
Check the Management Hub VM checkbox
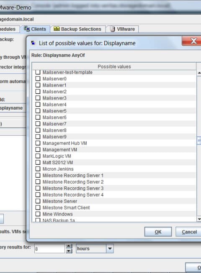[x=38, y=143]
